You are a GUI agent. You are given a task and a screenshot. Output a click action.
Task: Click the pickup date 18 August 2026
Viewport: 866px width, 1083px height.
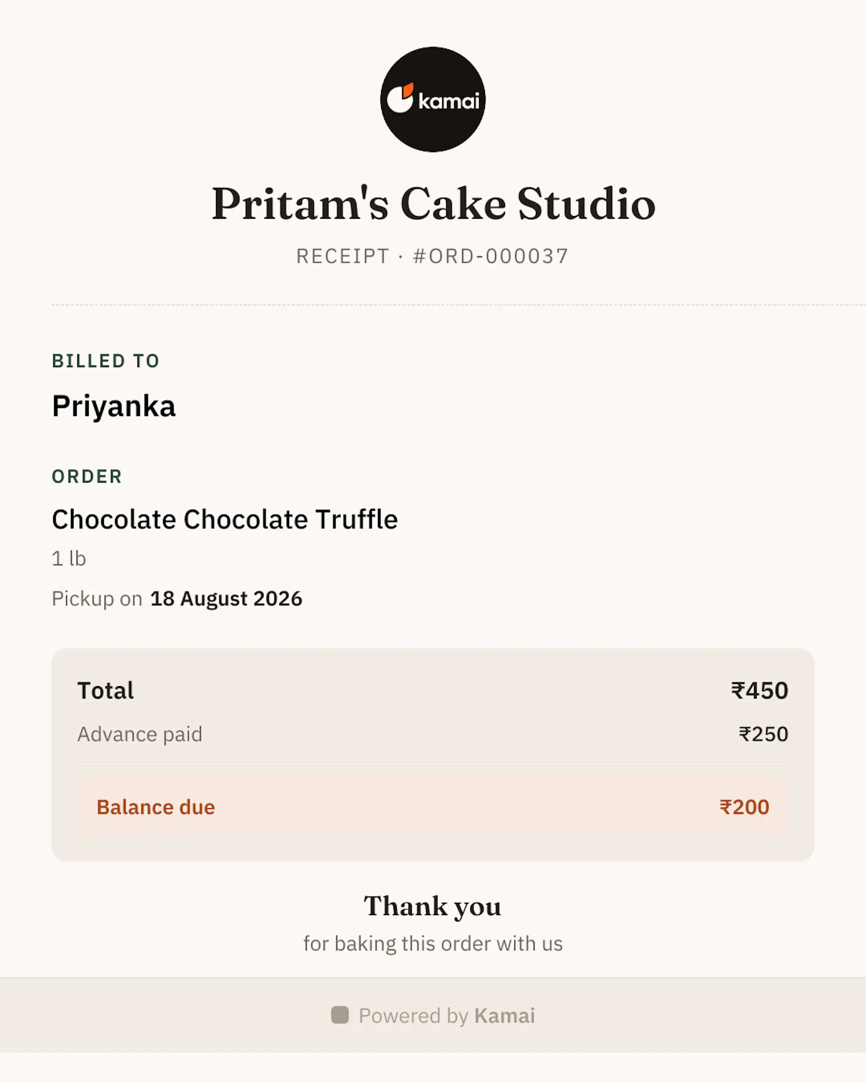pos(226,599)
